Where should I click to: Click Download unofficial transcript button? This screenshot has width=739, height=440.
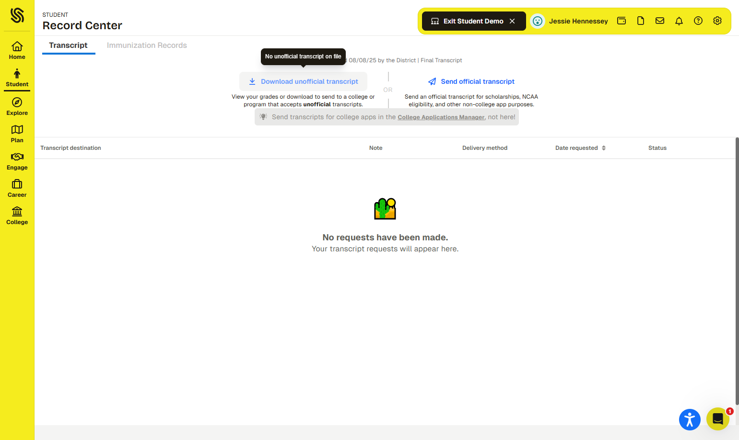(x=304, y=81)
